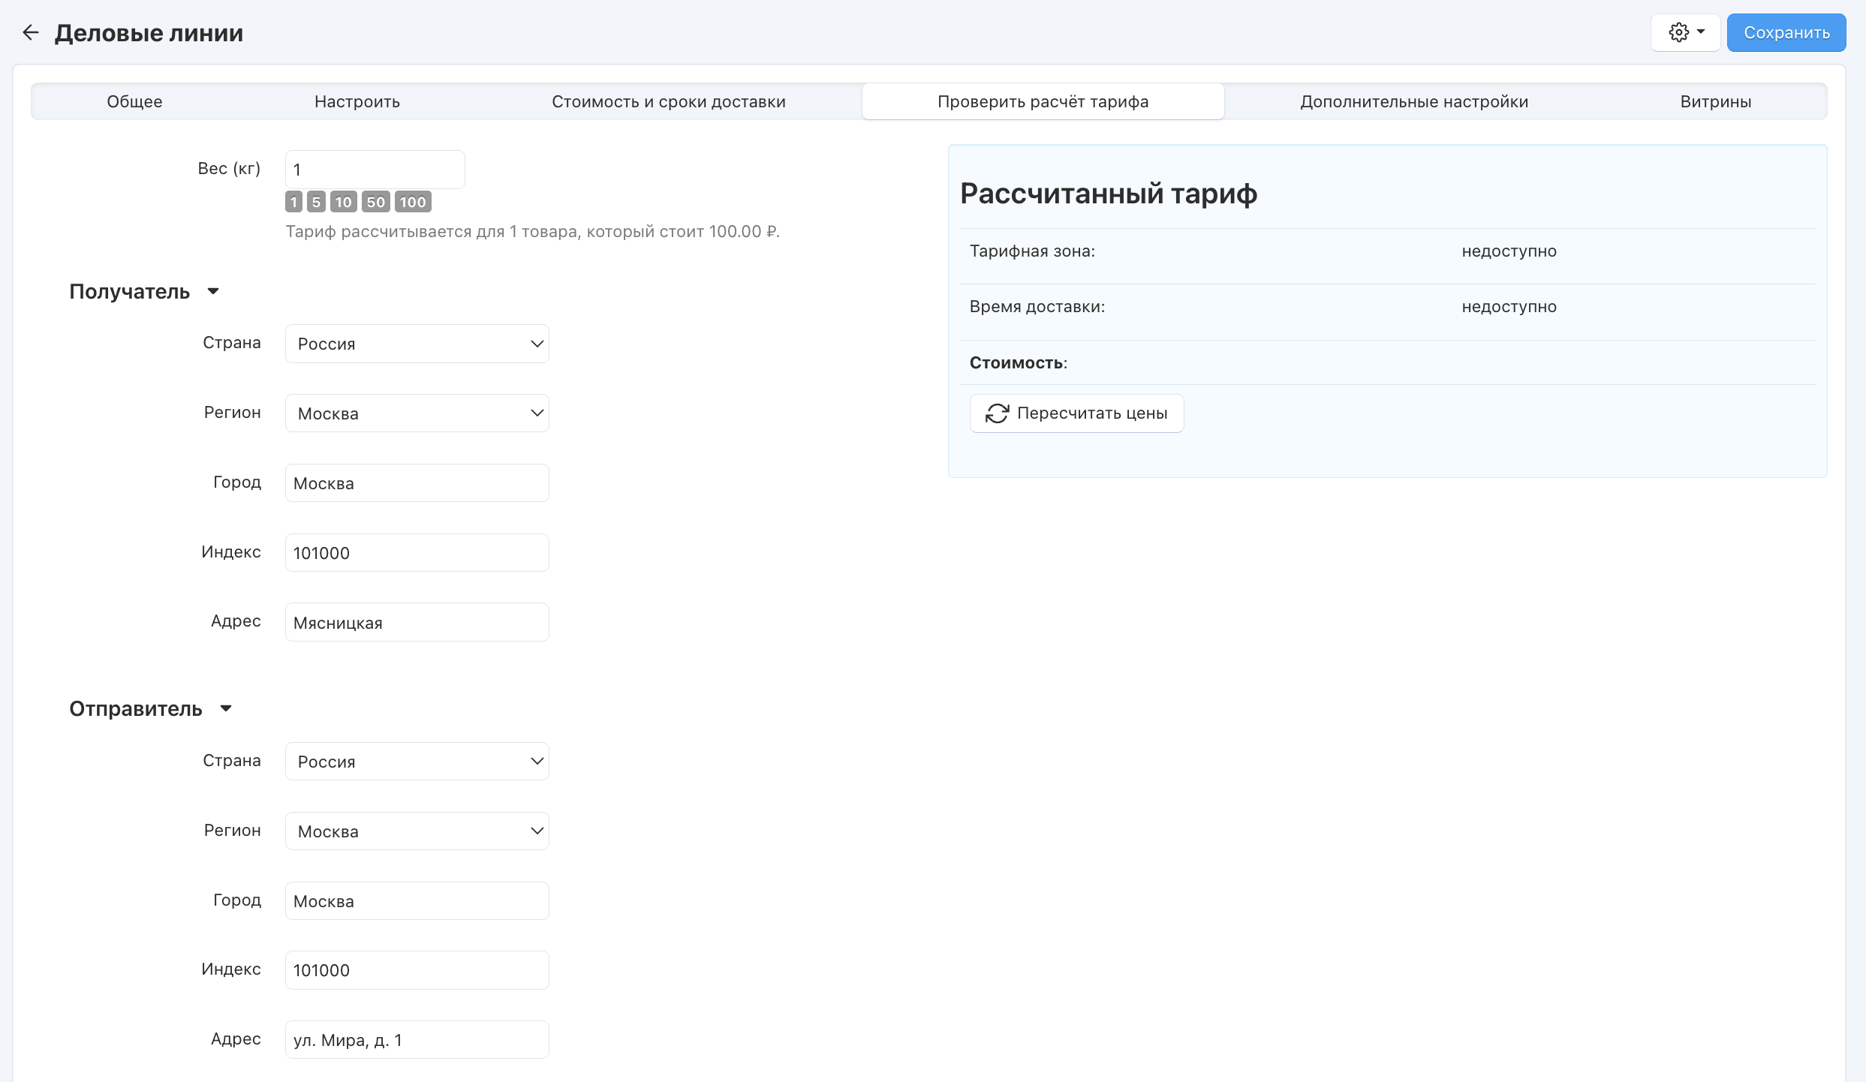
Task: Set weight preset to 50 kg
Action: [375, 202]
